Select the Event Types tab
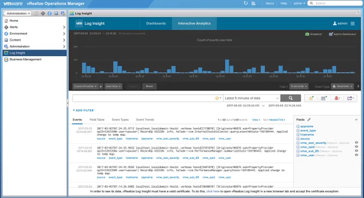 click(120, 120)
